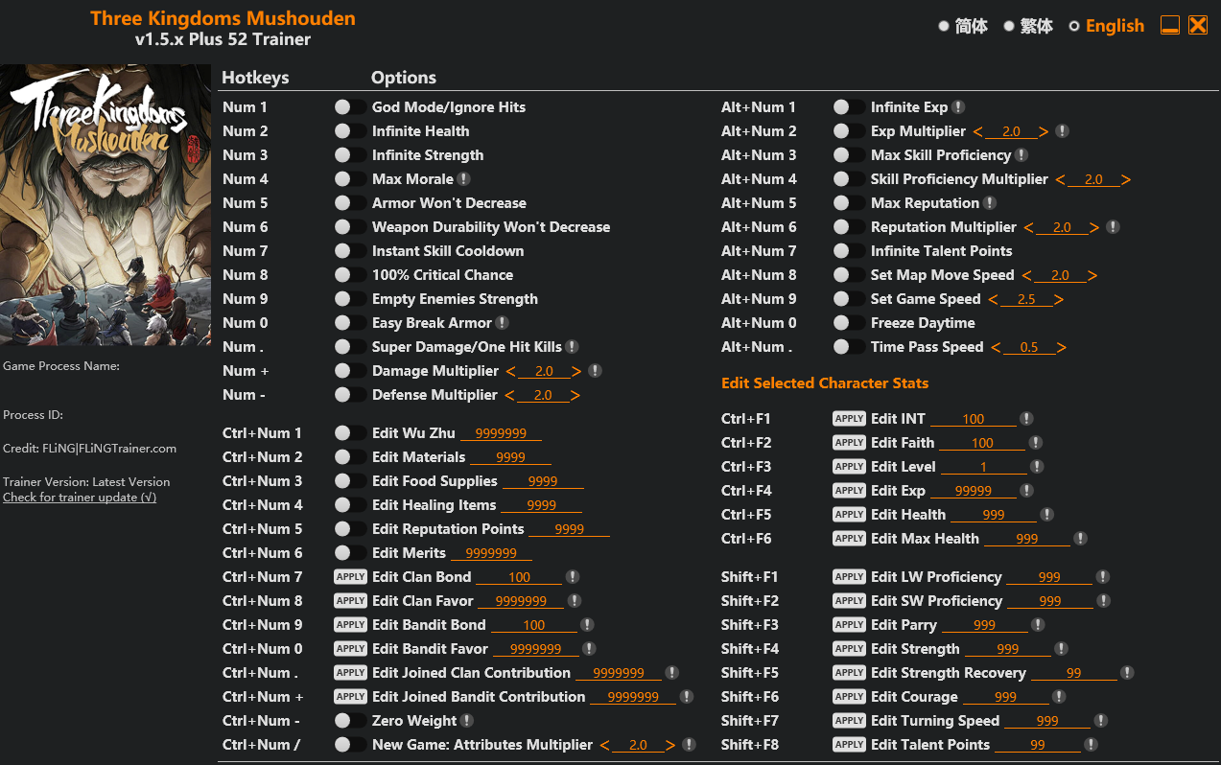1221x765 pixels.
Task: Click info icon next to Super Damage/One Hit Kills
Action: point(572,347)
